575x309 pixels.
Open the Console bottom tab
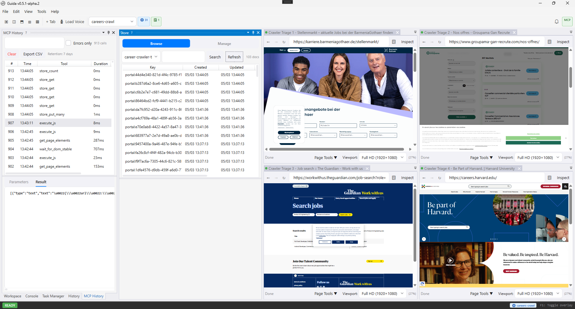point(32,296)
